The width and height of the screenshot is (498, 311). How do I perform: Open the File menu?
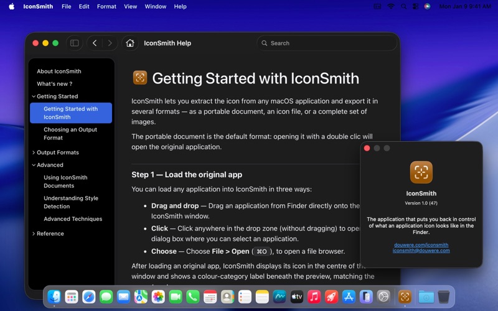tap(67, 6)
